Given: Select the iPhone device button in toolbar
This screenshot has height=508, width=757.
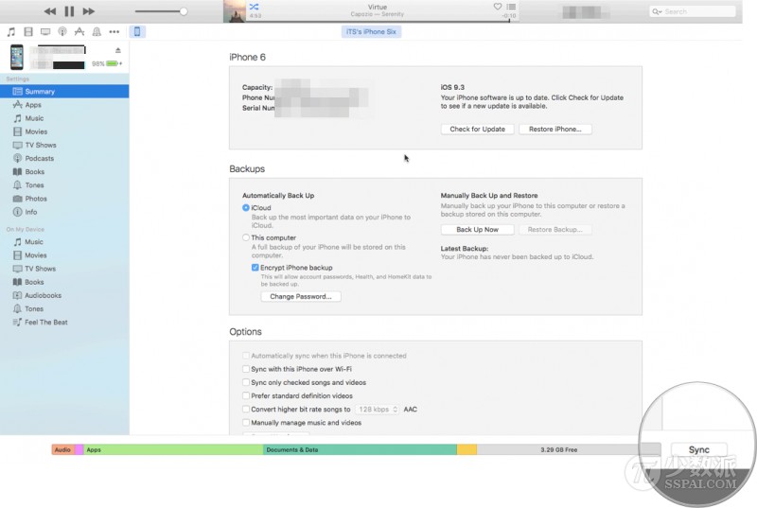Looking at the screenshot, I should 137,32.
